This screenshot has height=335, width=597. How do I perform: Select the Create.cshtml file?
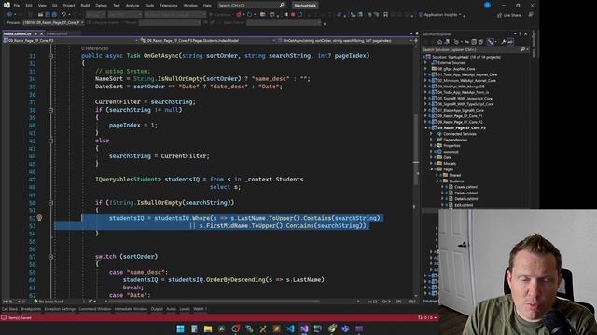coord(466,187)
